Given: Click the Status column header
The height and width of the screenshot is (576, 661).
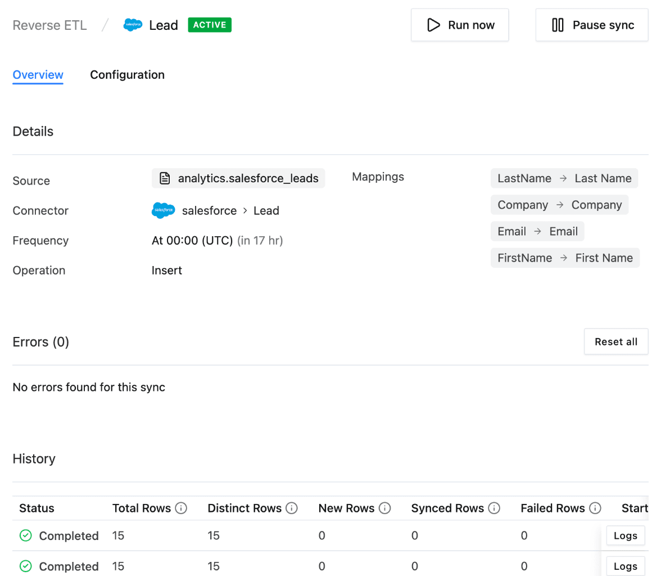Looking at the screenshot, I should pos(37,508).
